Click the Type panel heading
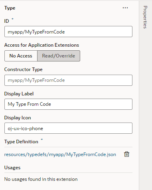152x190 pixels. pos(10,8)
